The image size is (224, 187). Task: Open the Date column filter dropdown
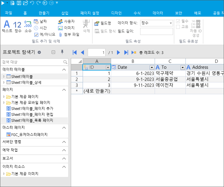(152, 68)
